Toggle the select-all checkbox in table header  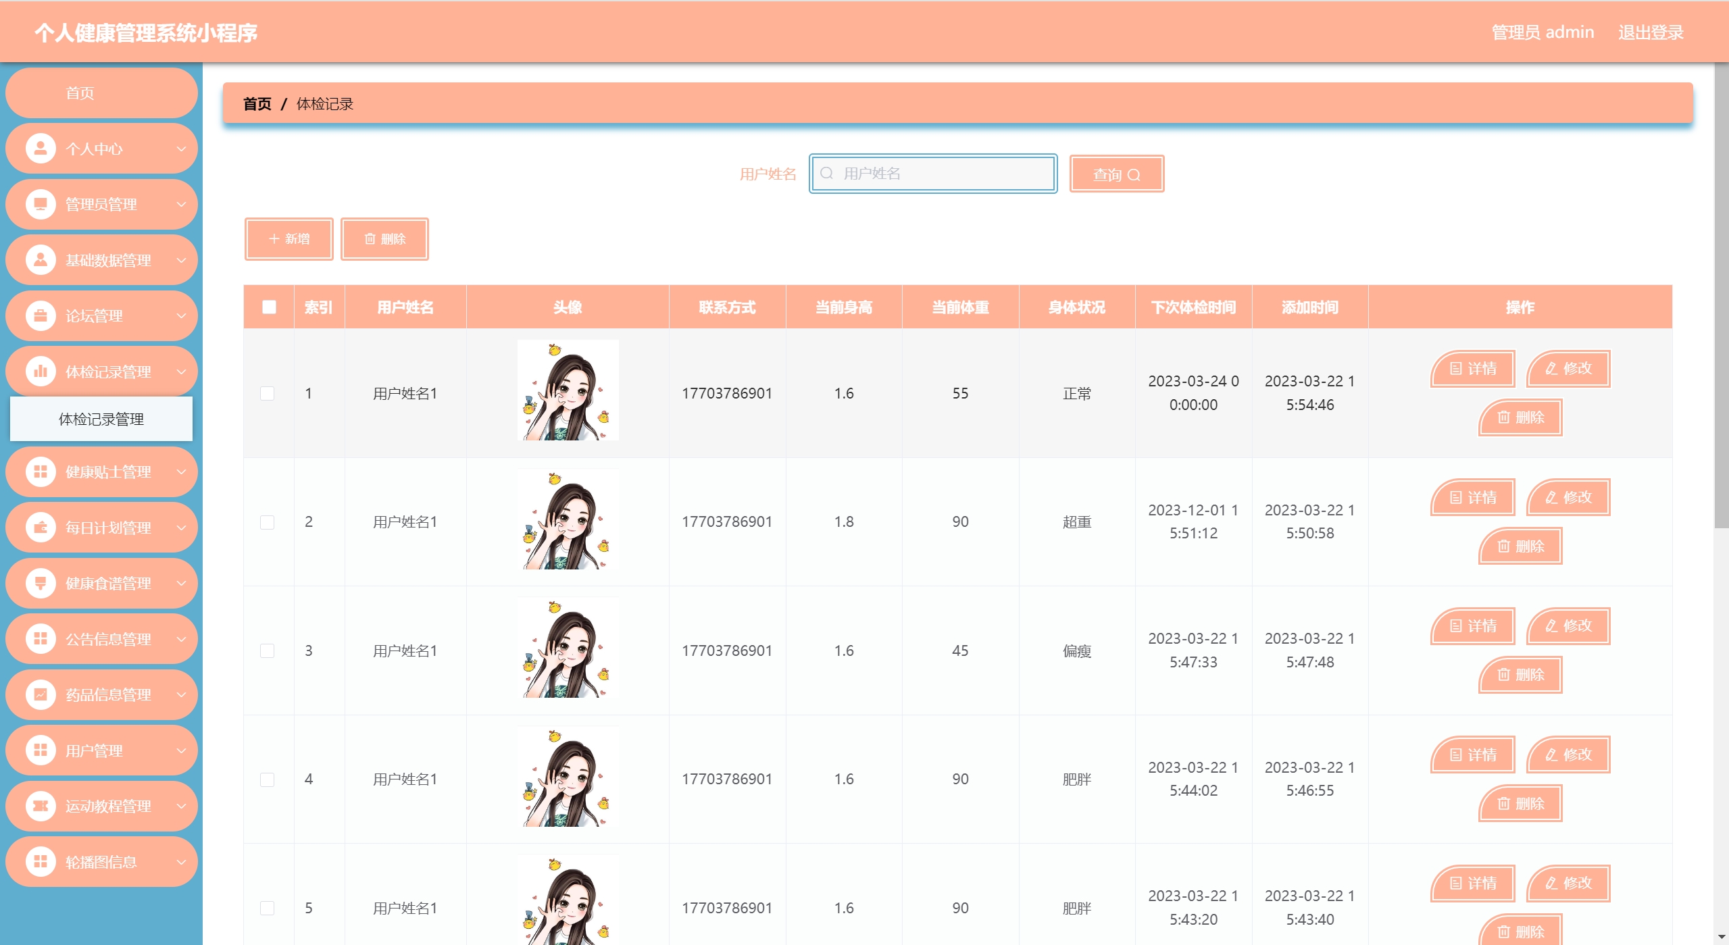coord(269,307)
